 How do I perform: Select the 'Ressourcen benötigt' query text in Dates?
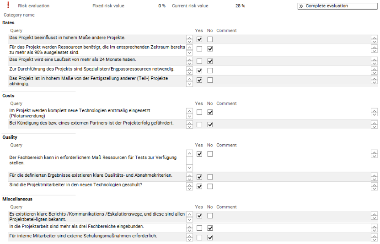tap(97, 50)
